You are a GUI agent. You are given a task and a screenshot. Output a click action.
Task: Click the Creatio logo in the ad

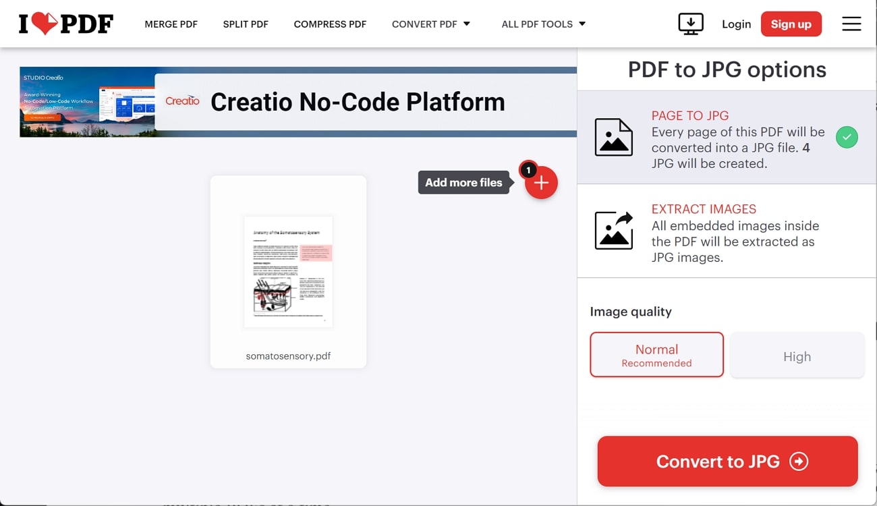coord(183,101)
